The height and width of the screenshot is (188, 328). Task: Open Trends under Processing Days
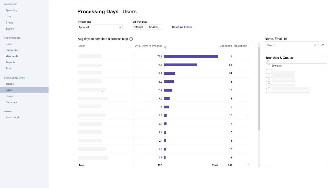[x=10, y=84]
